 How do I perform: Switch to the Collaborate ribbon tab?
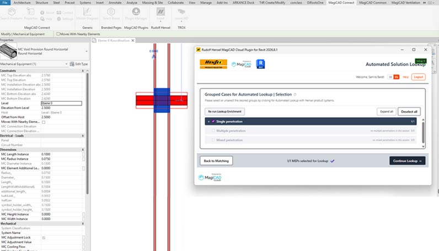[x=175, y=3]
